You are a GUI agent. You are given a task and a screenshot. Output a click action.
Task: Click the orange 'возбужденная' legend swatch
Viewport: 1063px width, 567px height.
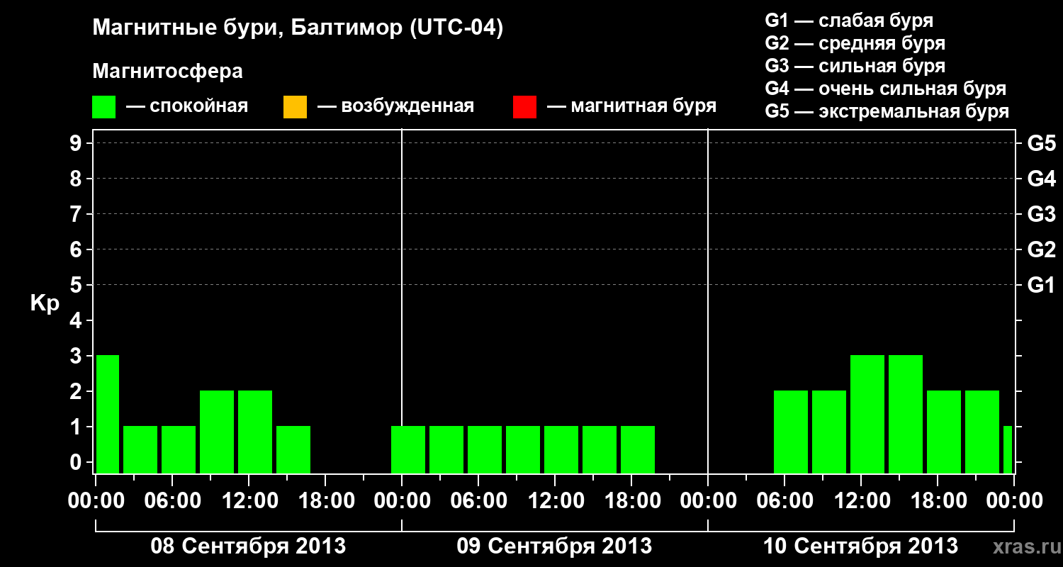coord(295,107)
